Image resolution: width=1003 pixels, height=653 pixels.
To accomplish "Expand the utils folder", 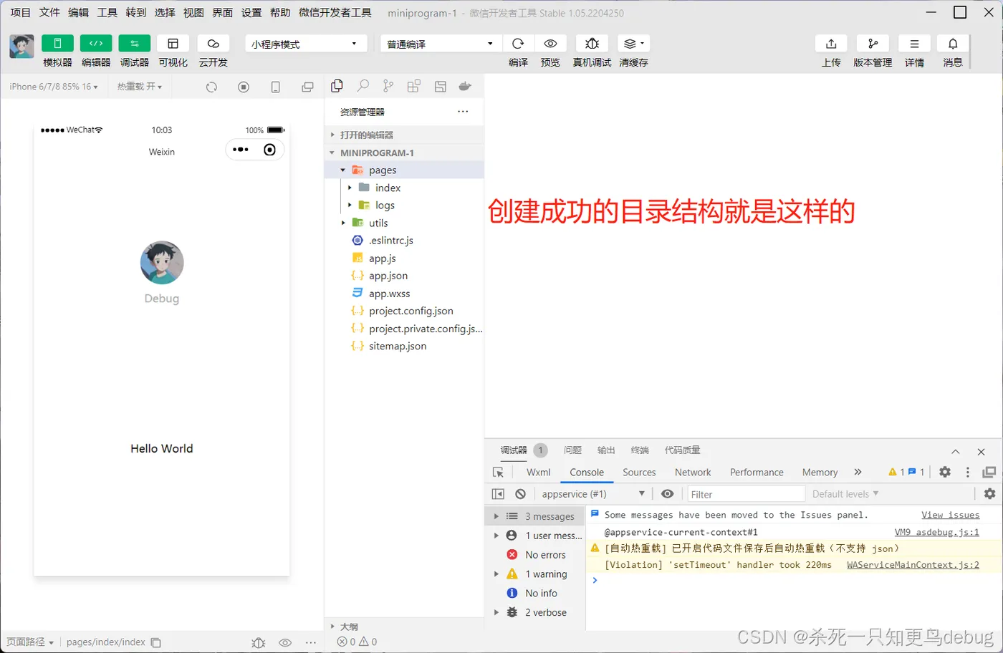I will [405, 223].
